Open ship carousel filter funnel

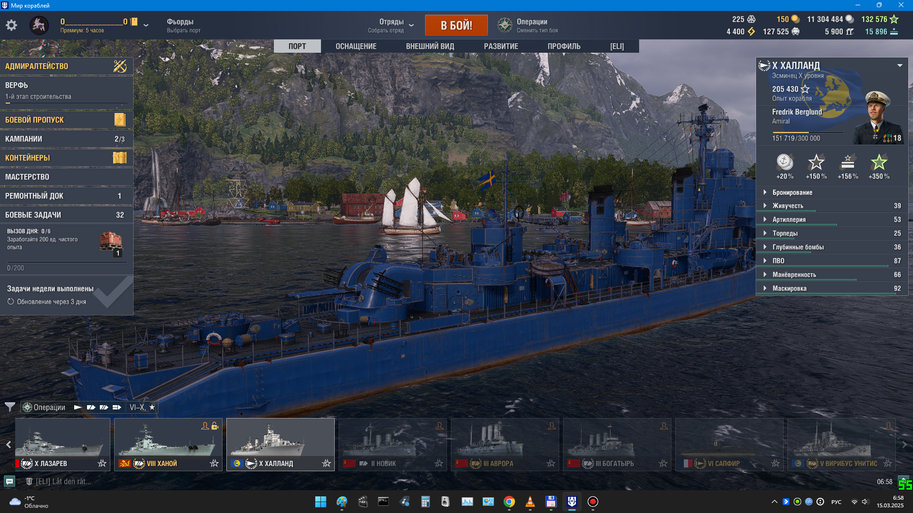point(10,407)
